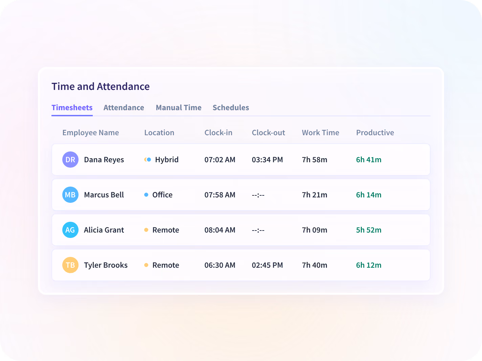Select the name Dana Reyes
This screenshot has height=361, width=482.
coord(104,160)
